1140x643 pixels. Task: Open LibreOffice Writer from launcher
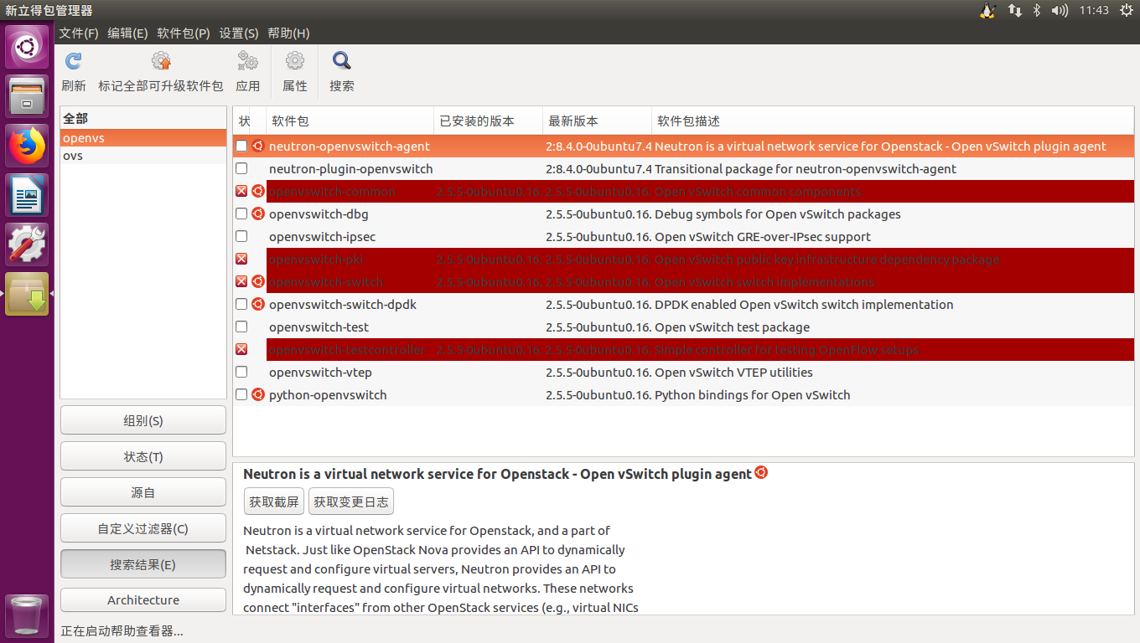coord(27,195)
